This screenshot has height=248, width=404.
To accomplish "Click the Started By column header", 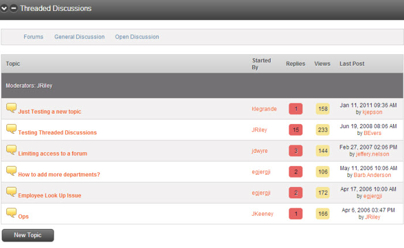I will tap(261, 64).
